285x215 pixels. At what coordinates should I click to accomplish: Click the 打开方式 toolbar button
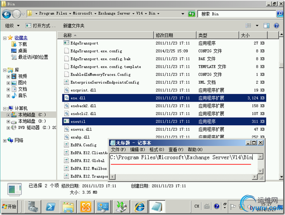coord(41,26)
